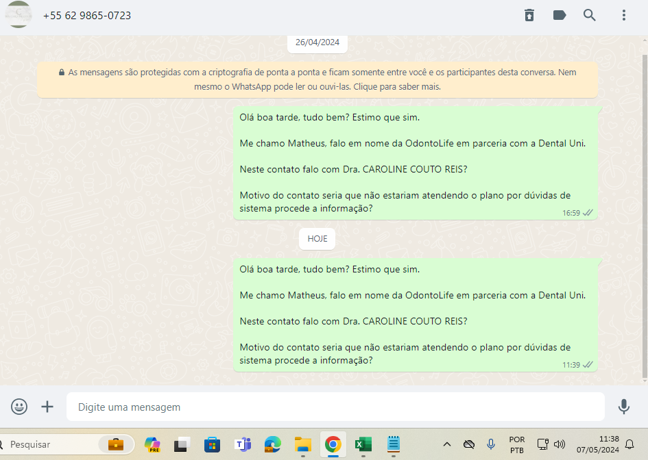Screen dimensions: 648x460
Task: Change the POR PTB keyboard language
Action: [x=516, y=445]
